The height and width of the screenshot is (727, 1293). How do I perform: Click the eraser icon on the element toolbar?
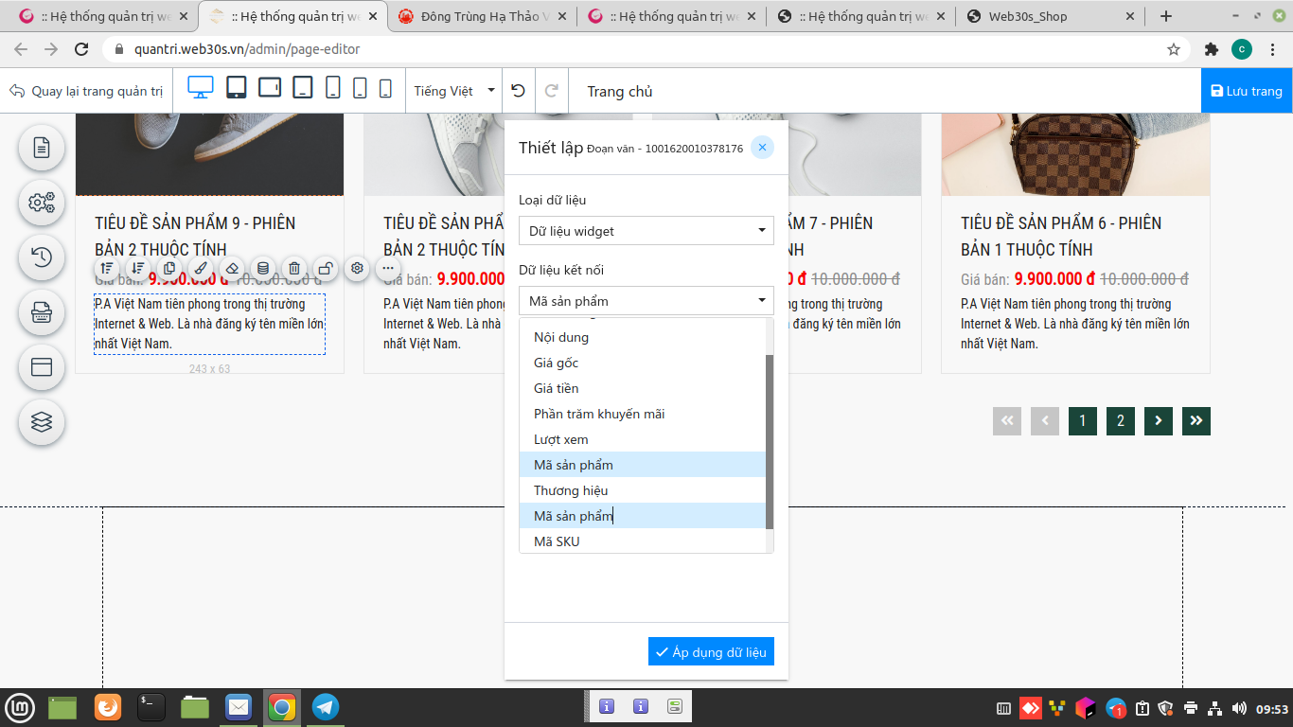(232, 268)
